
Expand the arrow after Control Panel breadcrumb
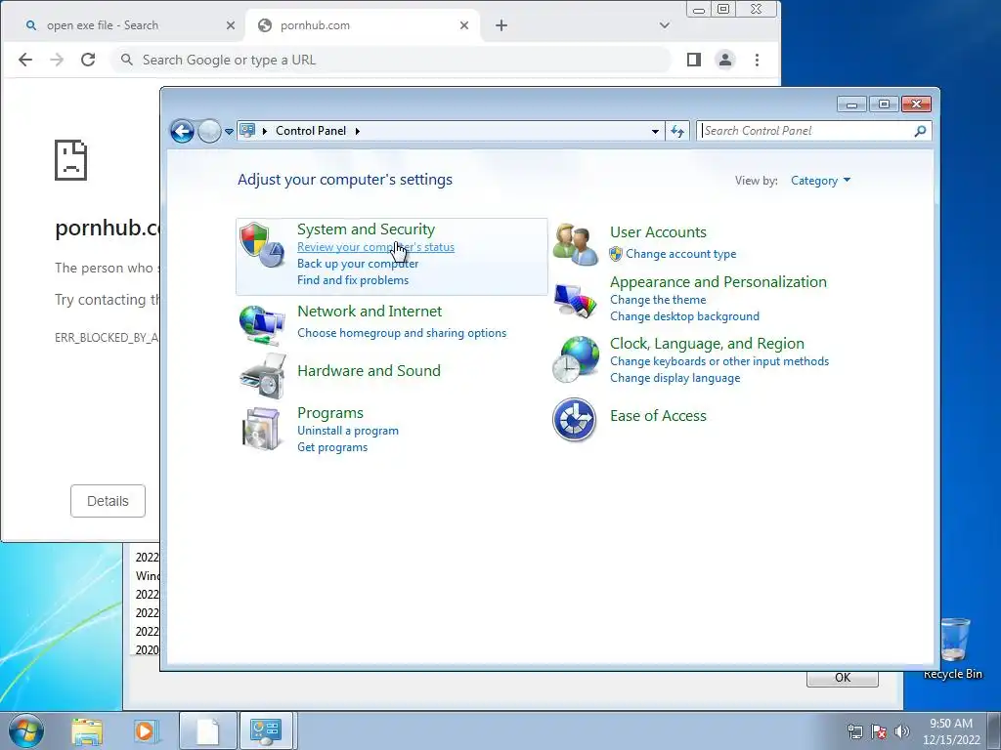coord(358,131)
